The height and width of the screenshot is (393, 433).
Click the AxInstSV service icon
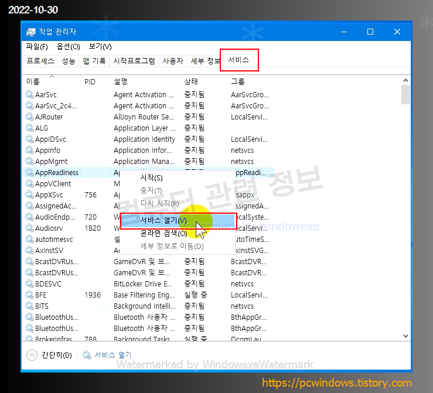click(29, 250)
